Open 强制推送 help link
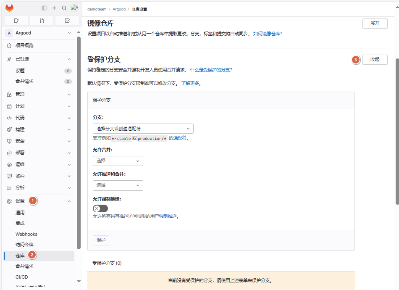Screen dimensions: 399x290 pyautogui.click(x=168, y=216)
